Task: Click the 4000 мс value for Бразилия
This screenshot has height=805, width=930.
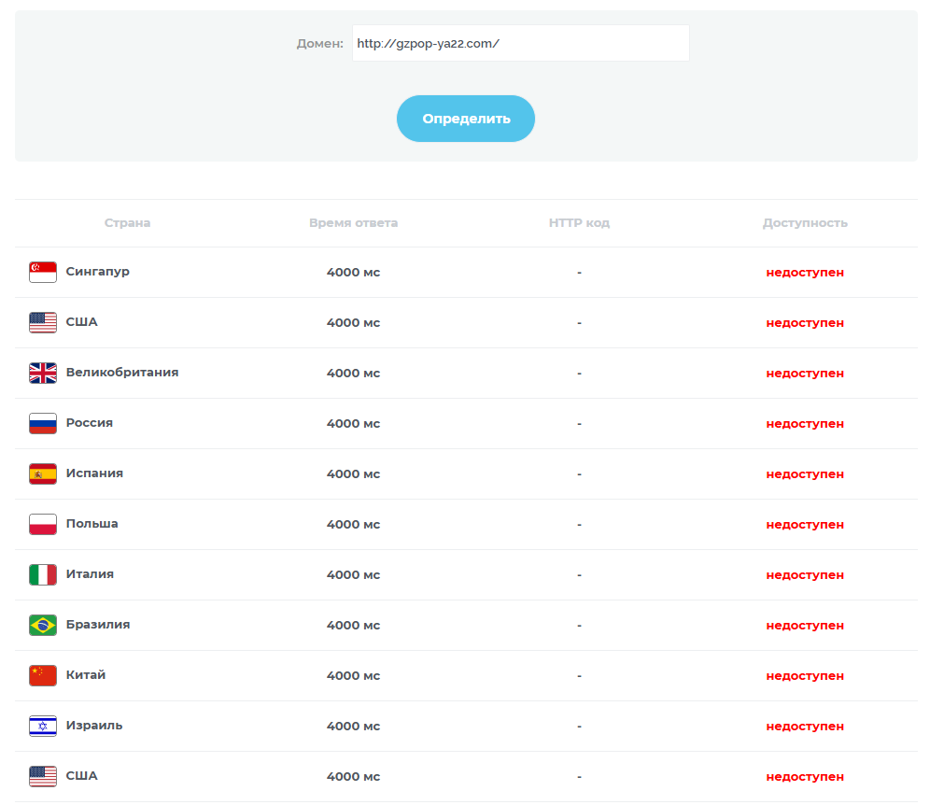Action: (x=353, y=625)
